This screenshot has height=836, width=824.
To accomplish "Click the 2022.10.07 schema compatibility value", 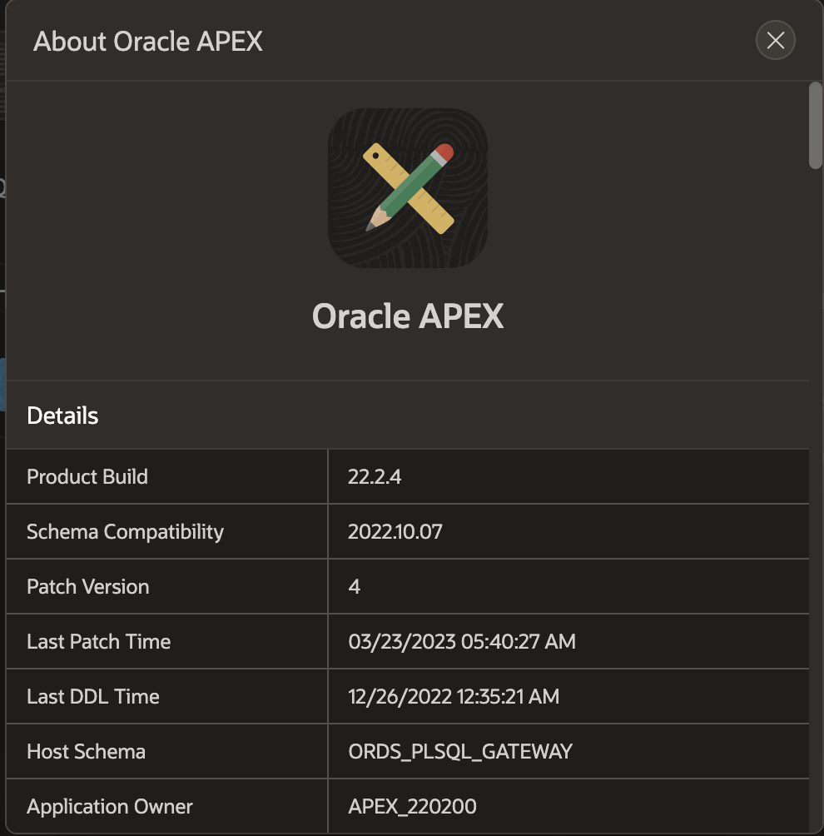I will [x=395, y=531].
